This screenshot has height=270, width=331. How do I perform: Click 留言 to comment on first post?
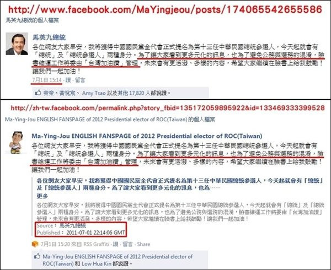tap(80, 80)
